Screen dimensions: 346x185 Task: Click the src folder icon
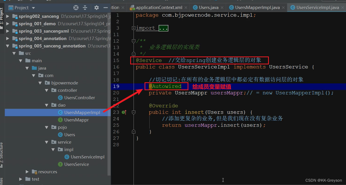point(21,53)
